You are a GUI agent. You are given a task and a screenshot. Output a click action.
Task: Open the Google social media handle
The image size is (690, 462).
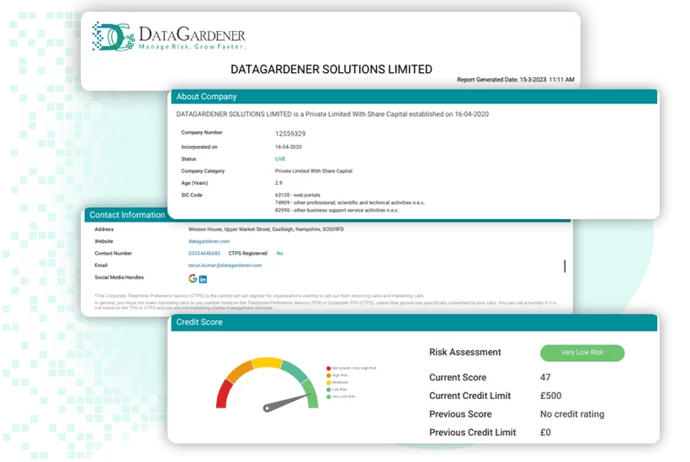pyautogui.click(x=193, y=278)
